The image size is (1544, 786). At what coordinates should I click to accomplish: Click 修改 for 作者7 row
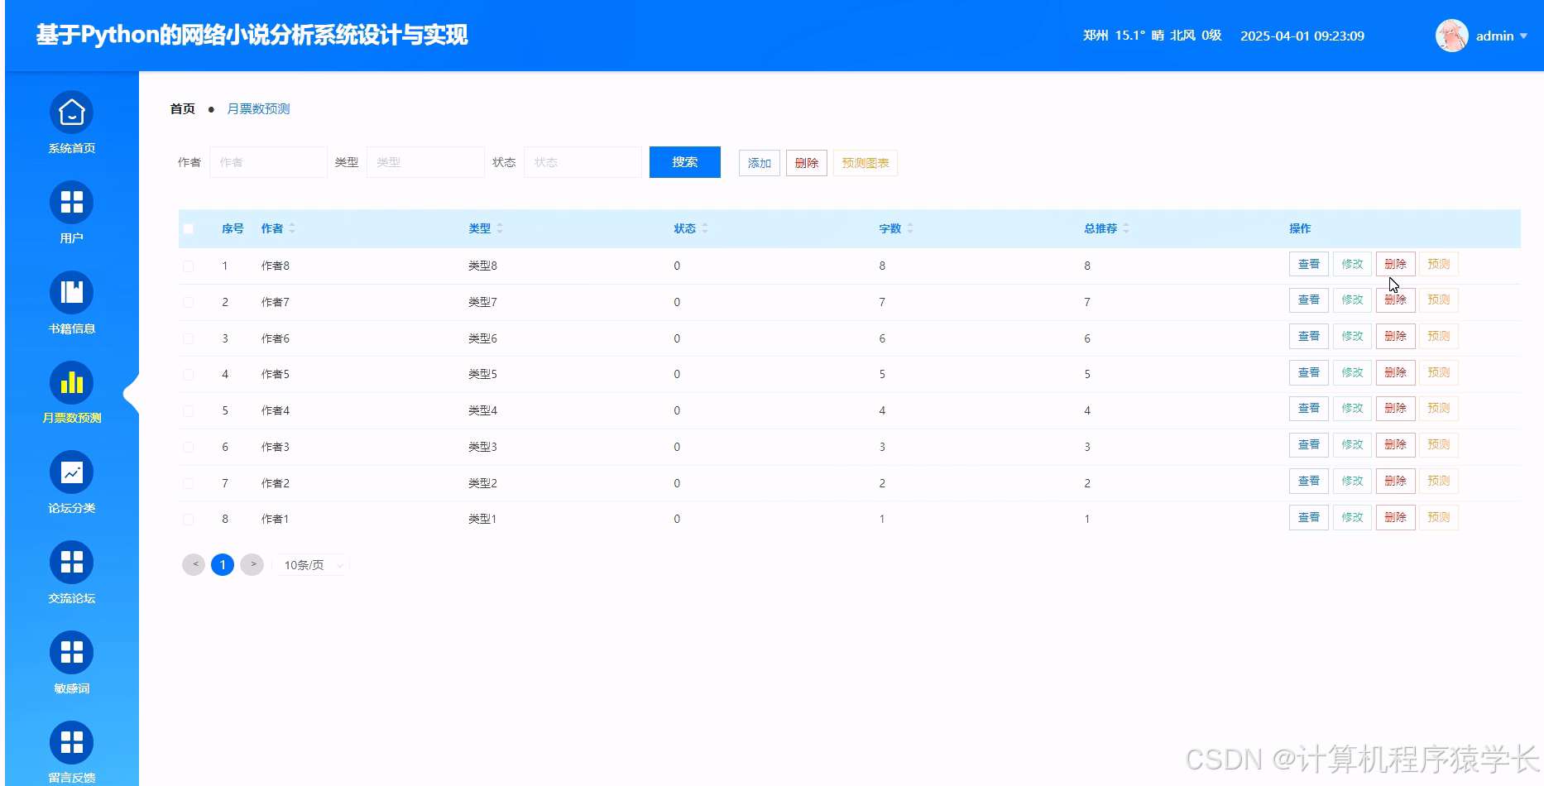[x=1352, y=300]
